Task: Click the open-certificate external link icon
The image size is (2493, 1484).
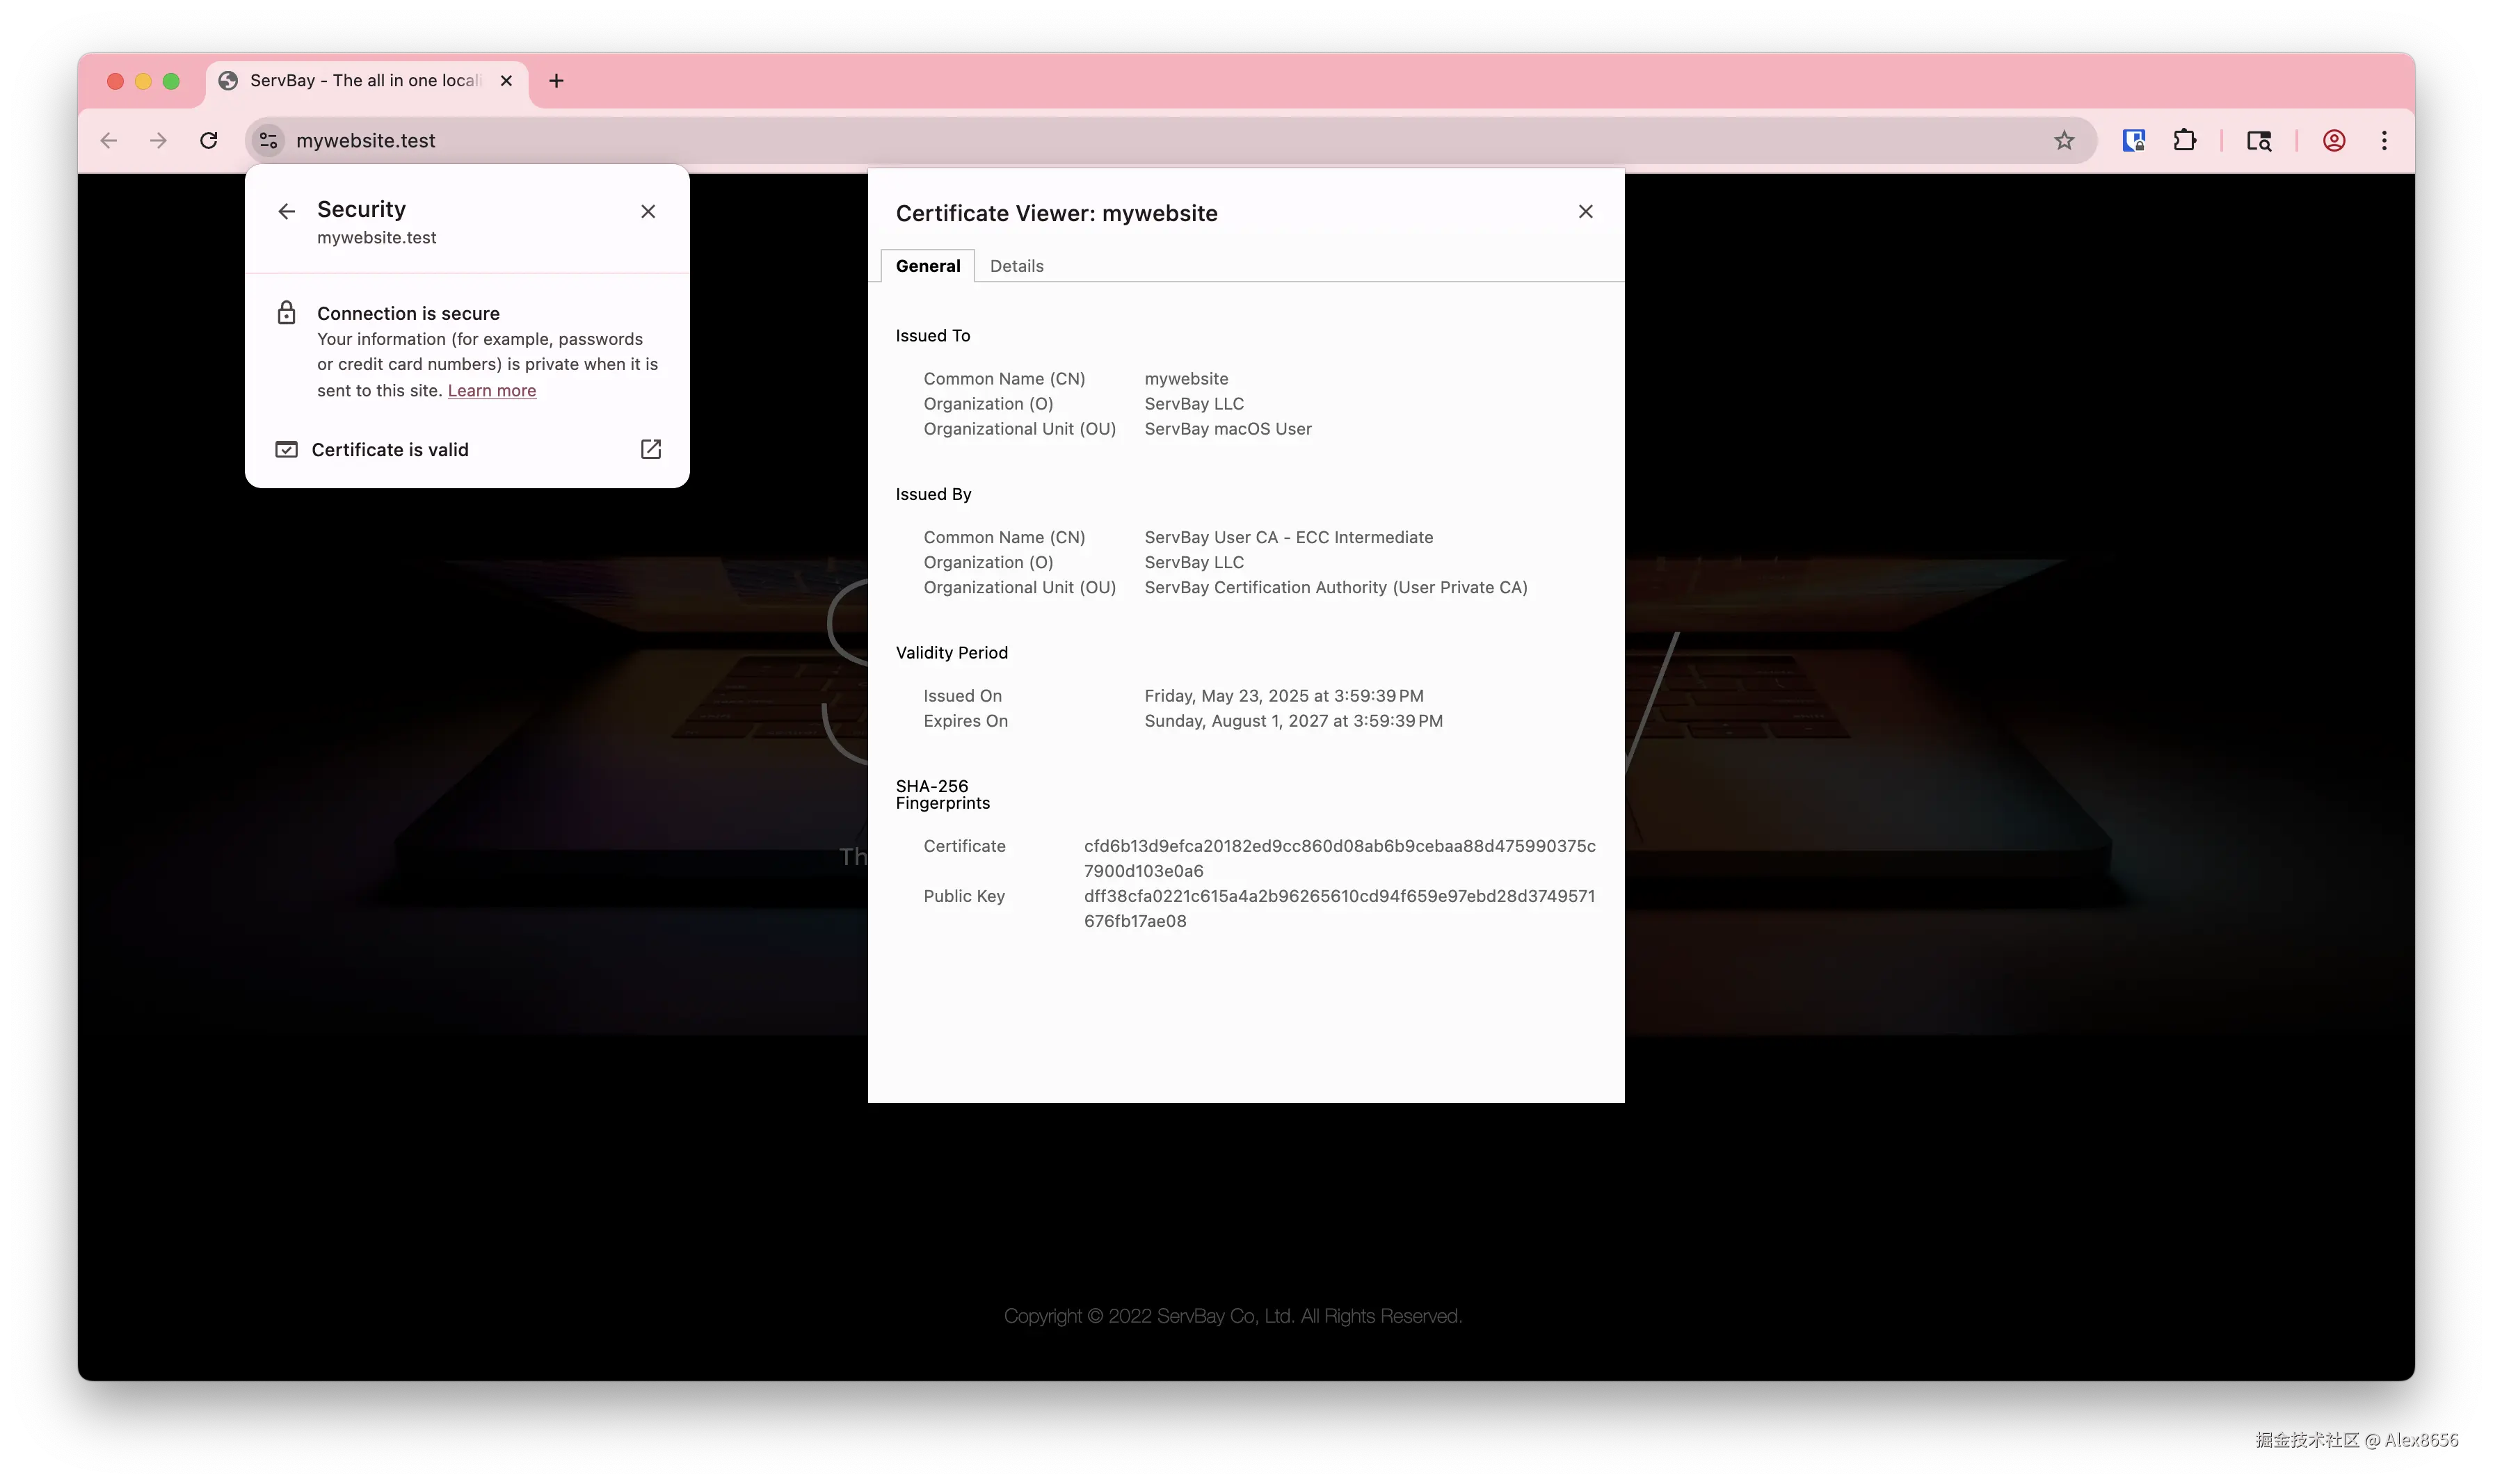Action: [x=650, y=449]
